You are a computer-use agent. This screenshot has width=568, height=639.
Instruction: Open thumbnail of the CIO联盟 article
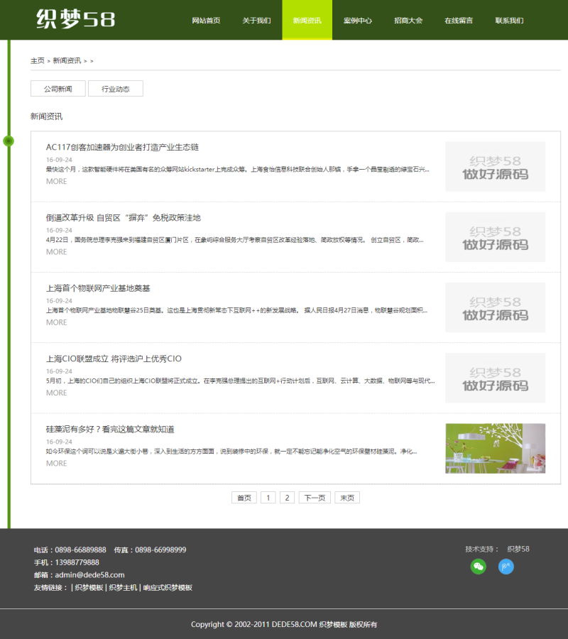click(x=495, y=378)
